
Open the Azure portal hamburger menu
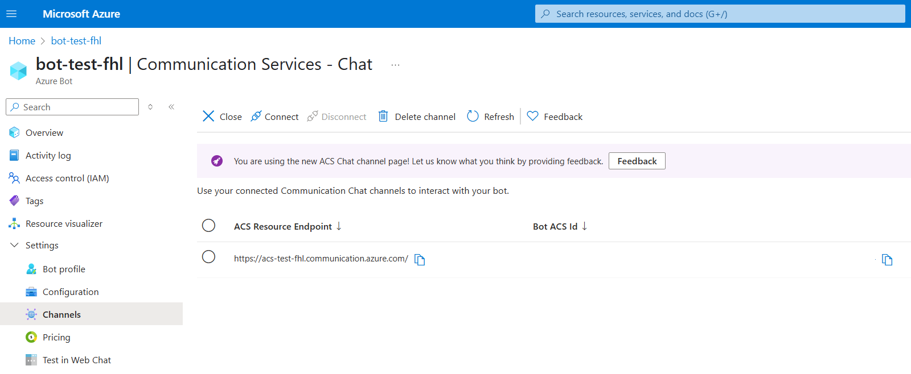[x=11, y=14]
